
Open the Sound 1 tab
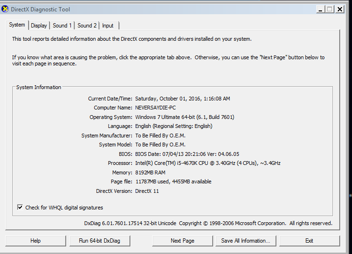pyautogui.click(x=62, y=26)
